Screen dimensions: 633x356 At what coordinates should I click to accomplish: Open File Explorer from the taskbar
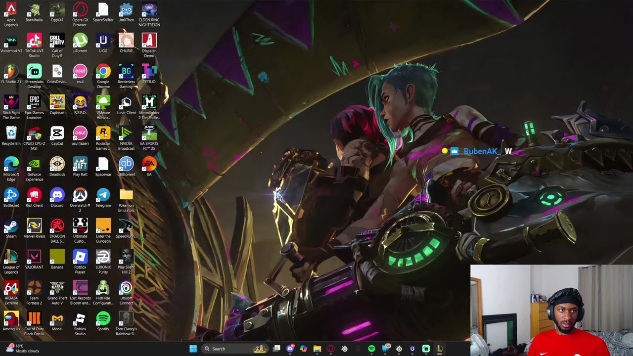click(317, 349)
